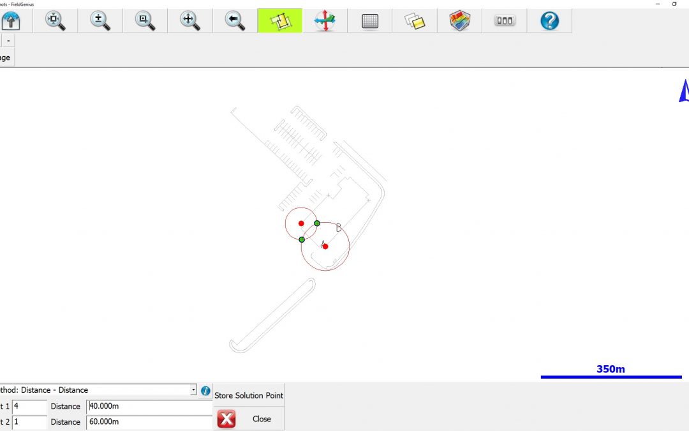Click the blue info icon beside the method
Screen dimensions: 689x431
tap(205, 390)
